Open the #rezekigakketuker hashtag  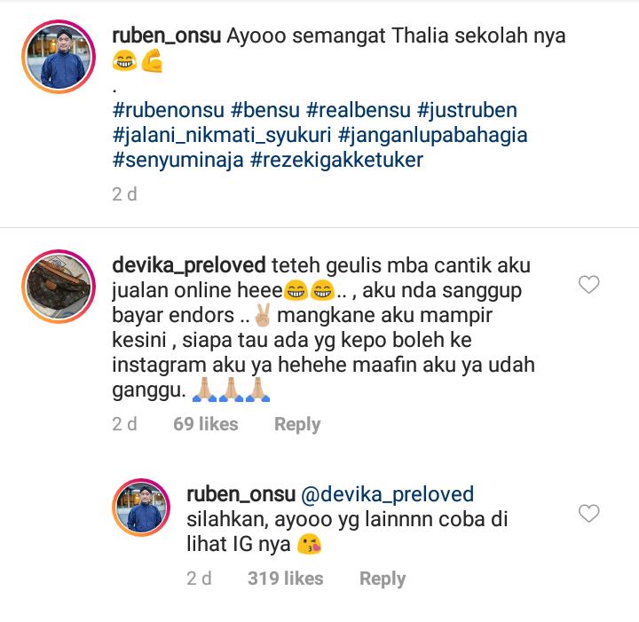click(x=336, y=160)
